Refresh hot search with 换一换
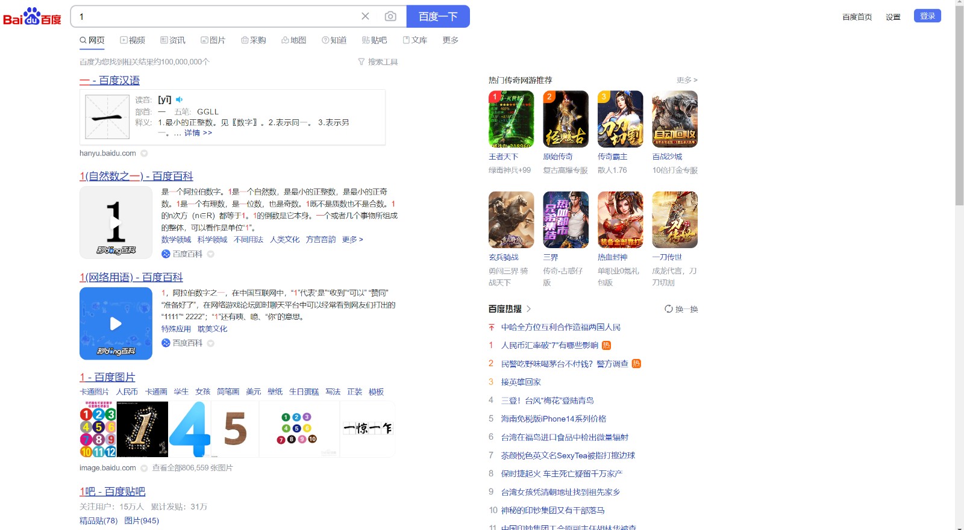Viewport: 964px width, 530px height. [x=681, y=309]
